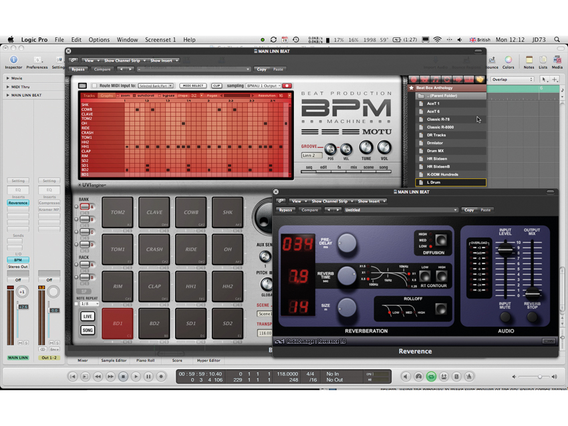Click the record transport button
The height and width of the screenshot is (426, 568).
pos(161,377)
